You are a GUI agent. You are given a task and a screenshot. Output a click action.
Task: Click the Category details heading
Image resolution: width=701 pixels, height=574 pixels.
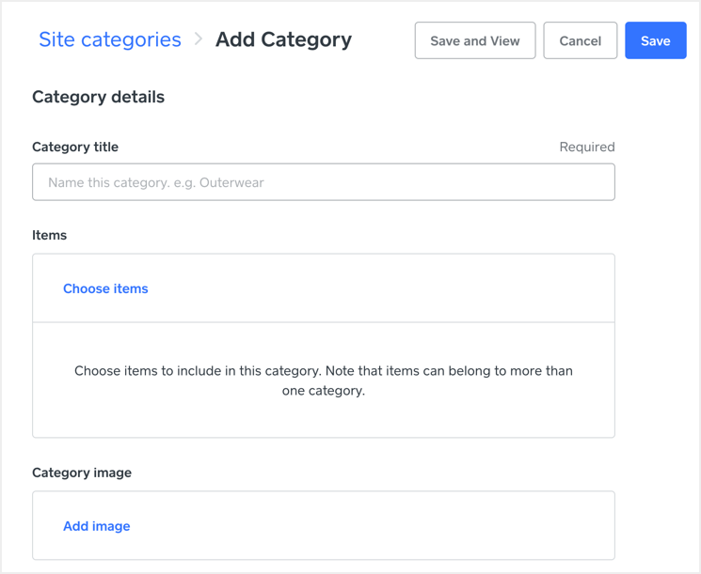[x=98, y=97]
